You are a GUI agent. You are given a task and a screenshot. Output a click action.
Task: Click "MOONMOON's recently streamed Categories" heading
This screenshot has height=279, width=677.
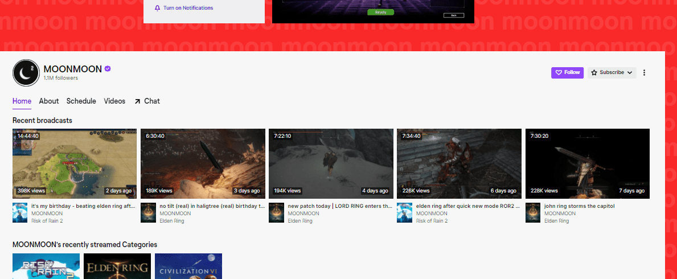tap(85, 244)
